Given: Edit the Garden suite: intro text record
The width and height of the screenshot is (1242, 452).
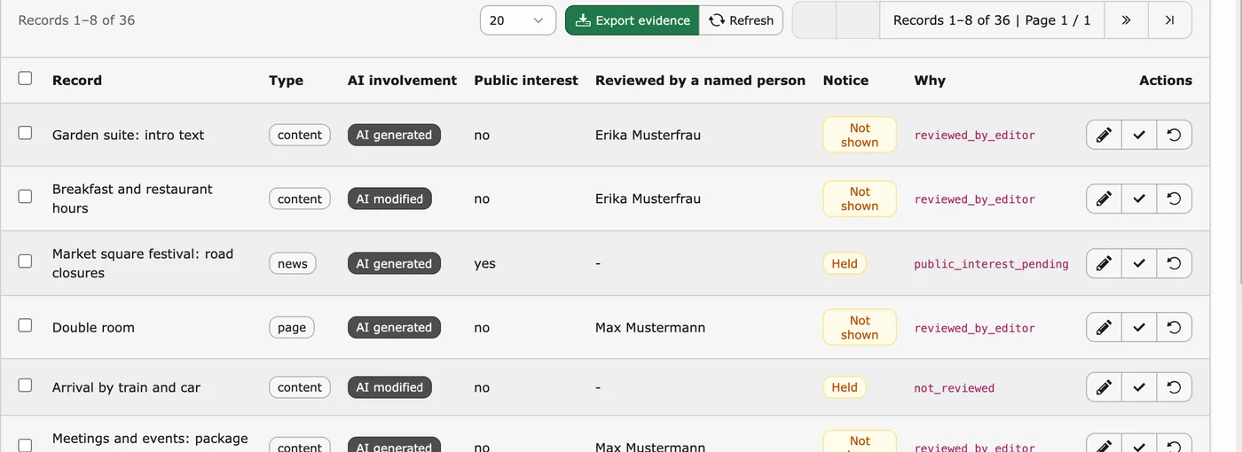Looking at the screenshot, I should (x=1104, y=135).
